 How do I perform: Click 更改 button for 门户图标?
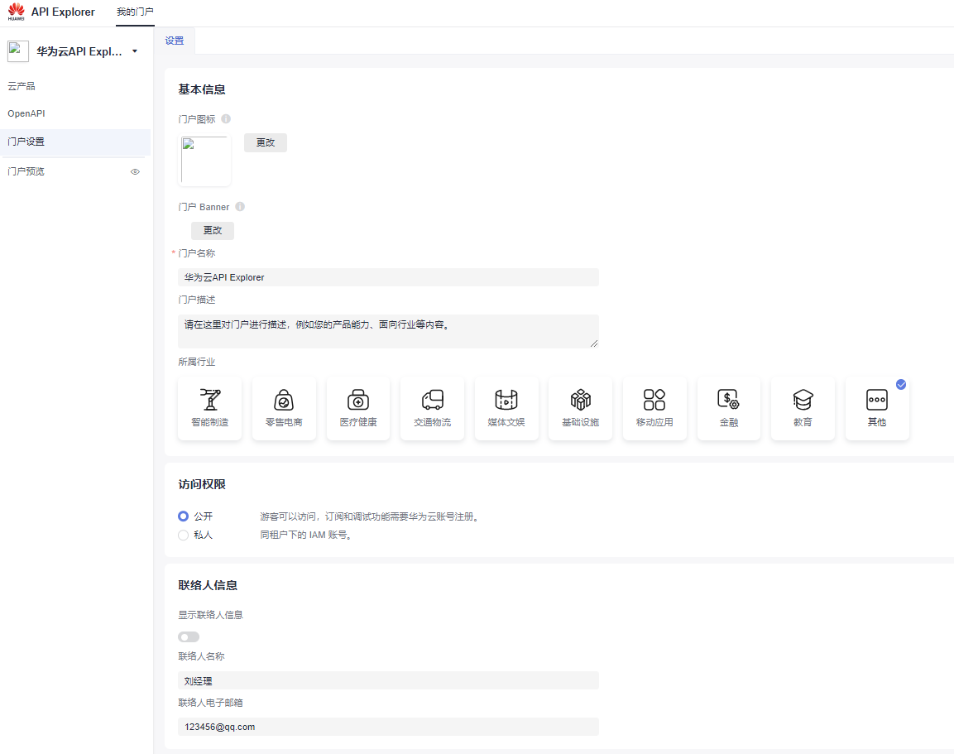click(266, 142)
